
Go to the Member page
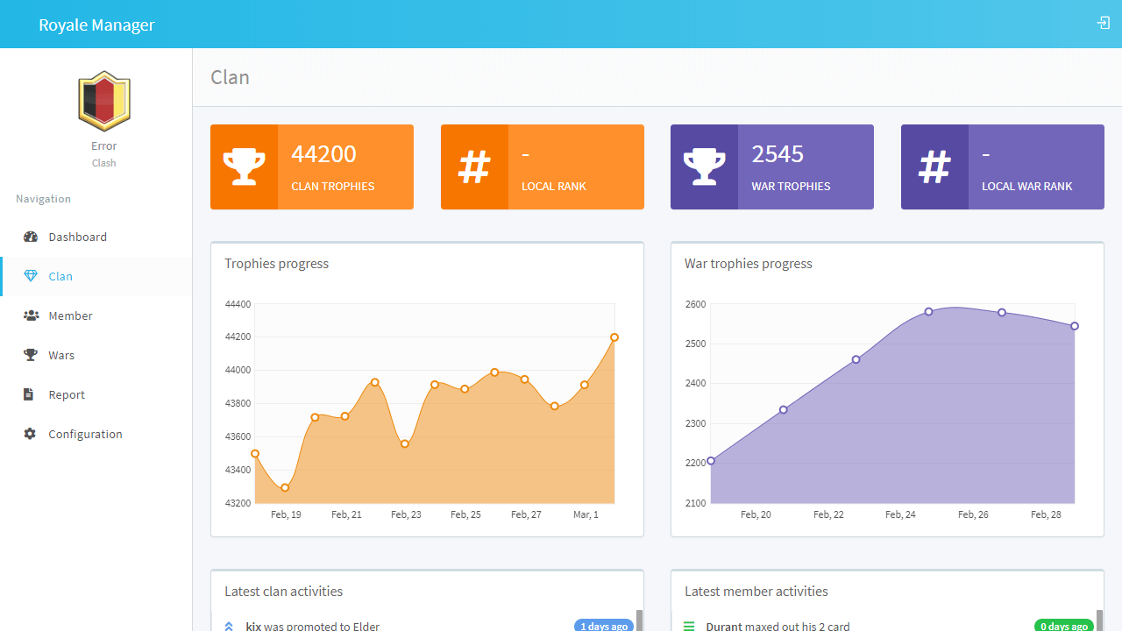click(x=70, y=315)
